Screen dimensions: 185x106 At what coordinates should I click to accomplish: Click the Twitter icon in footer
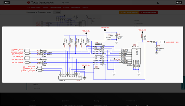click(x=147, y=105)
